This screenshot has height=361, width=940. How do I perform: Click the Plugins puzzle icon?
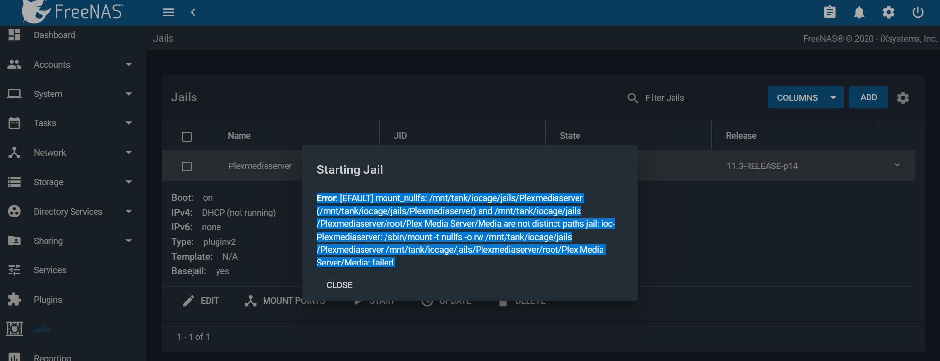(14, 299)
